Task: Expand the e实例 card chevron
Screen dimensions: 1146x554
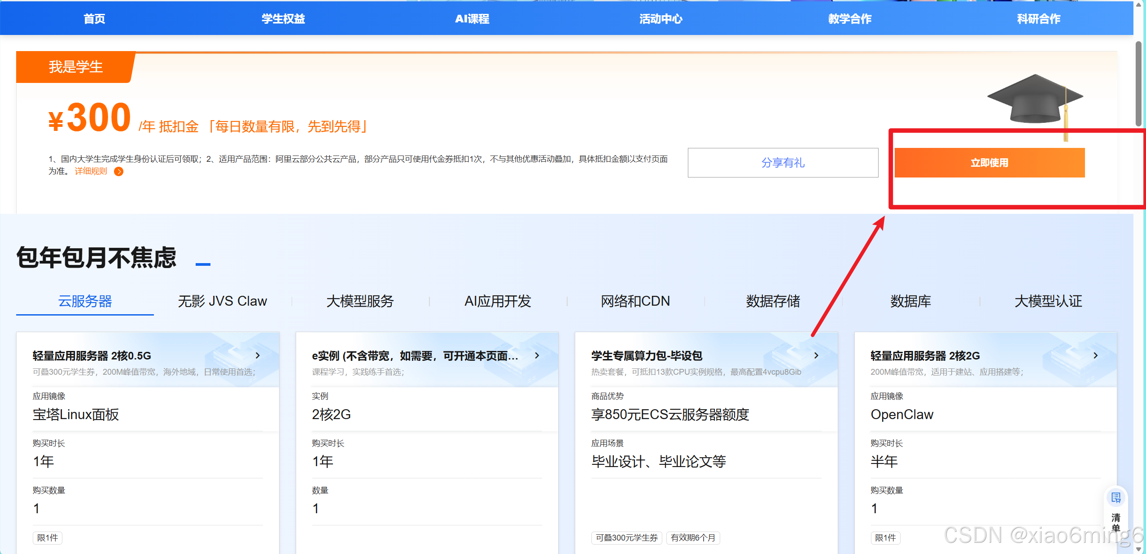Action: coord(537,355)
